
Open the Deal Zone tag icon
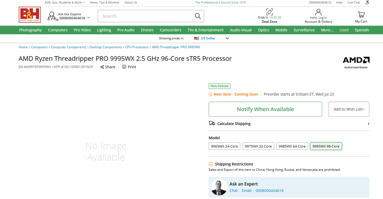[269, 12]
